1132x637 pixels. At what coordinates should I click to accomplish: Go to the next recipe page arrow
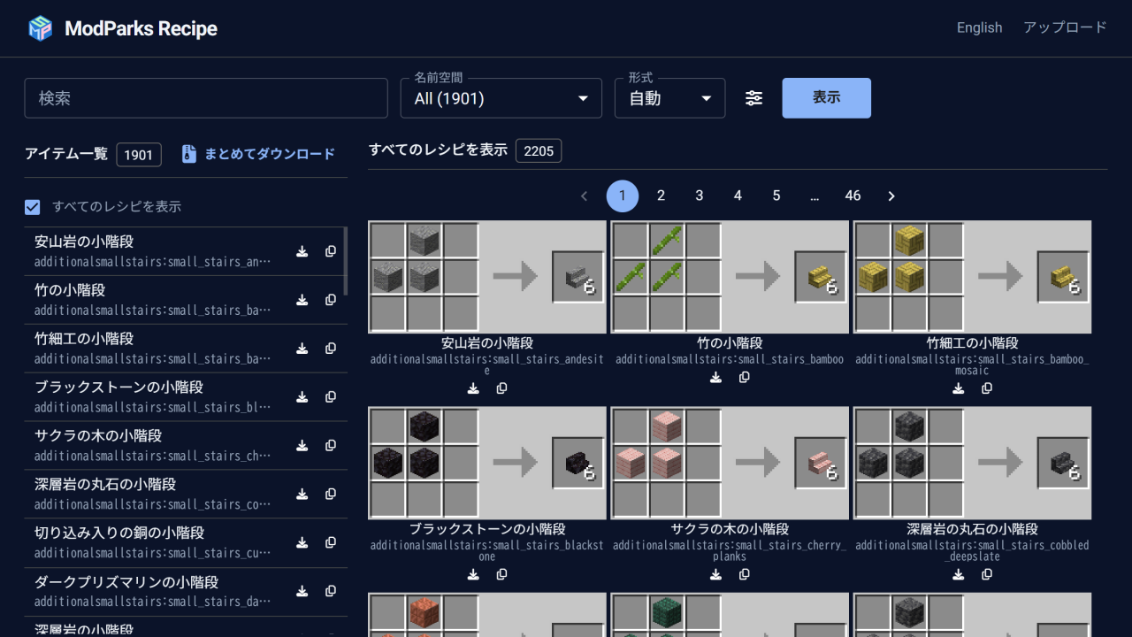pos(891,196)
